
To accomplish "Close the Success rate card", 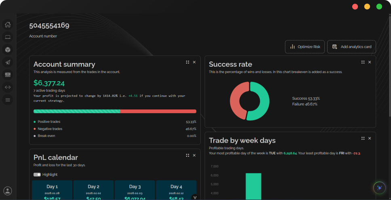I will (370, 62).
